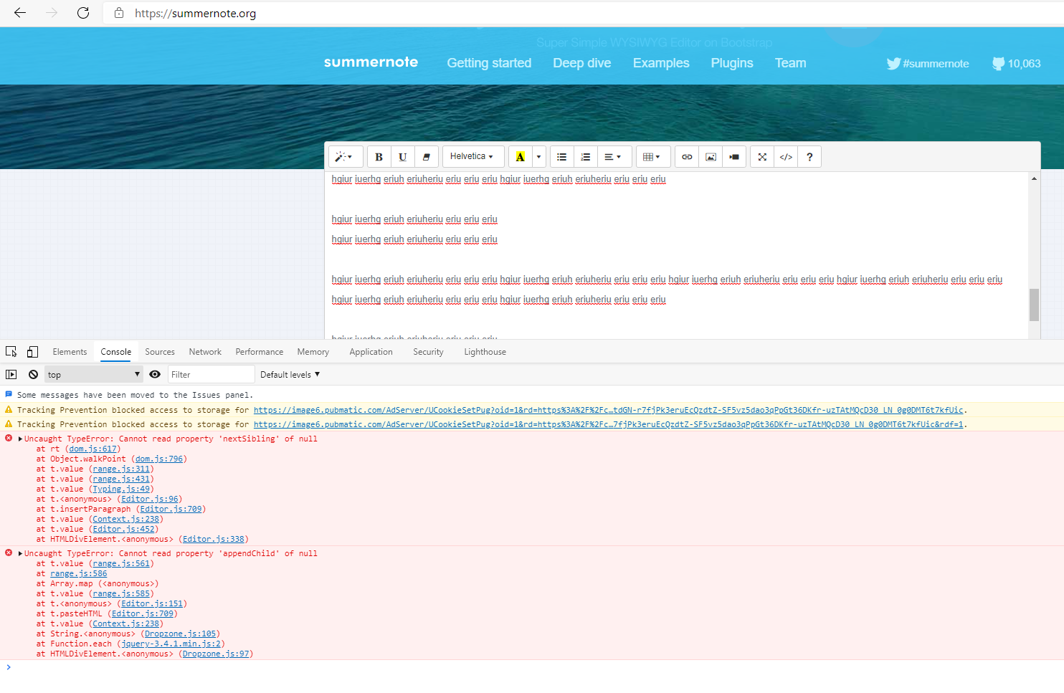Click in the console Filter field
This screenshot has width=1064, height=693.
211,374
